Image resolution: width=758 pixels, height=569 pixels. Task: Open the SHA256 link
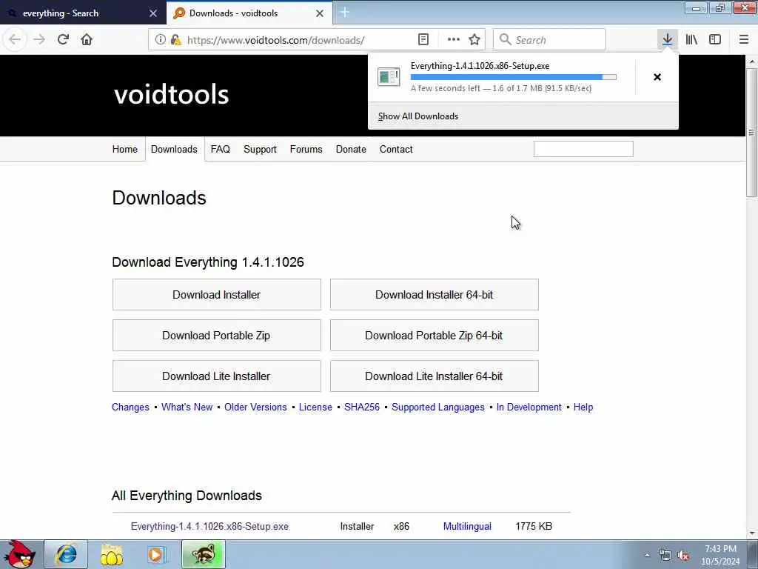(x=362, y=407)
